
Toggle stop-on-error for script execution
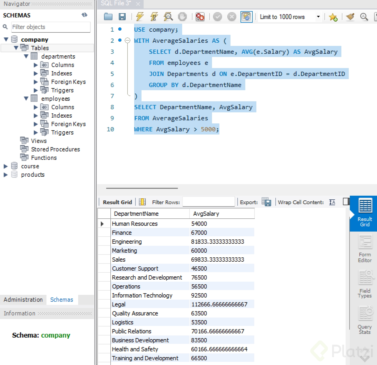point(200,17)
